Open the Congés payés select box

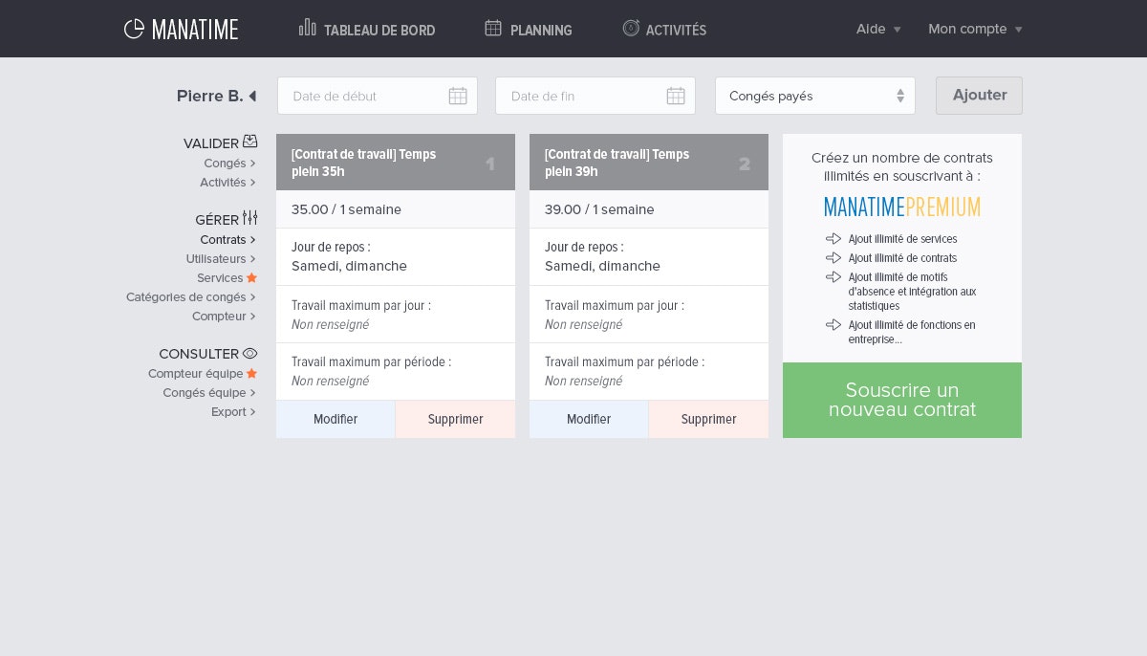[815, 96]
